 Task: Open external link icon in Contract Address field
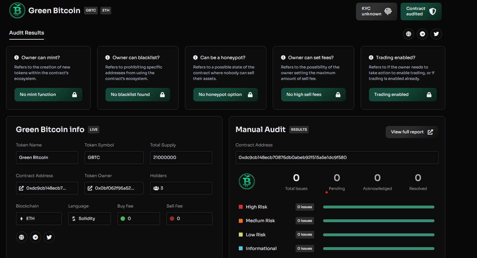21,188
